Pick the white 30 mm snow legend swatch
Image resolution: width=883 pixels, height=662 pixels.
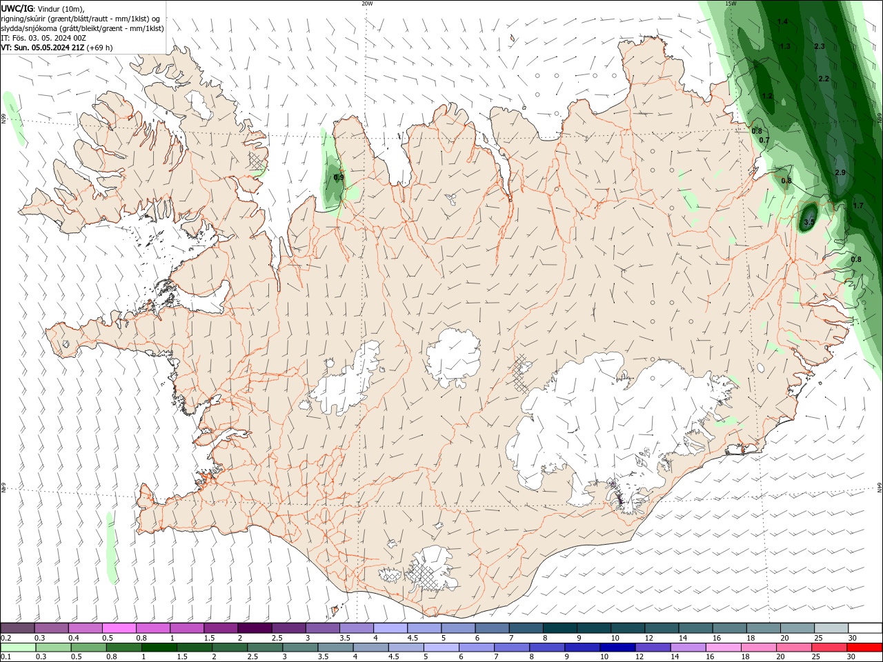pos(865,628)
